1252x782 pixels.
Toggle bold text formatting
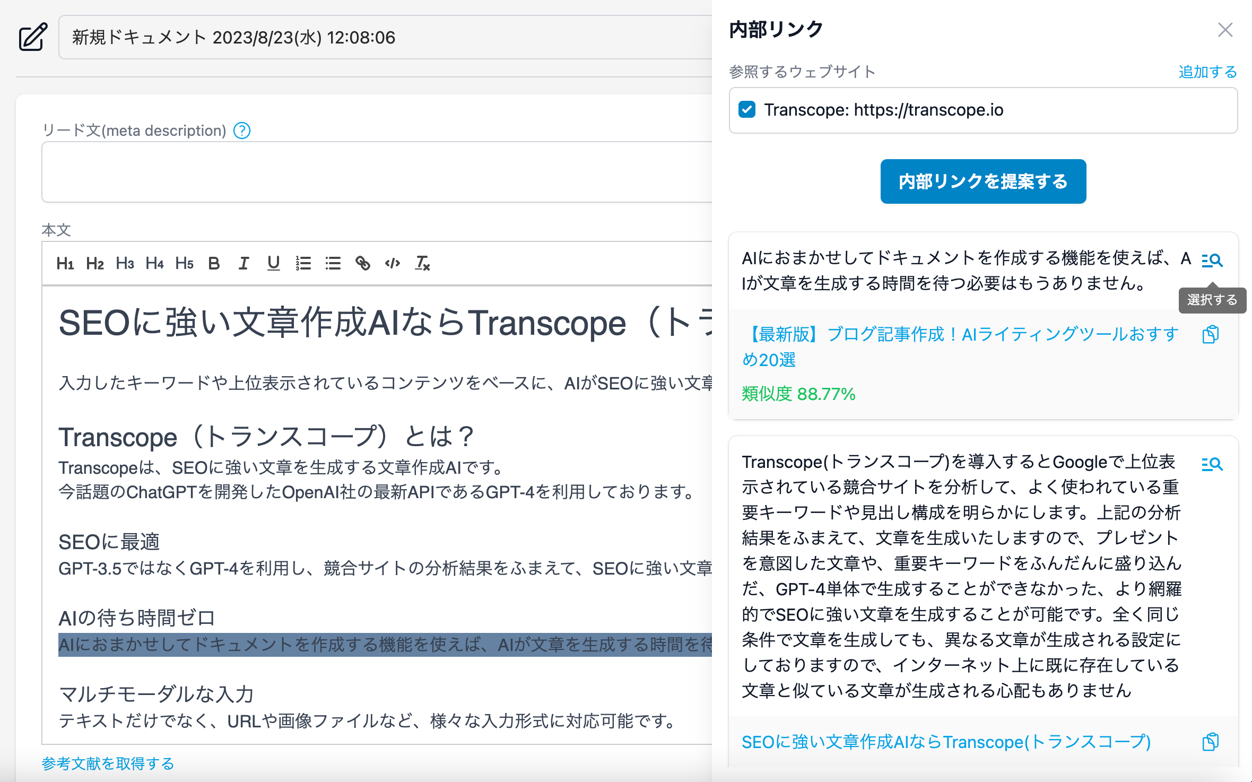214,263
